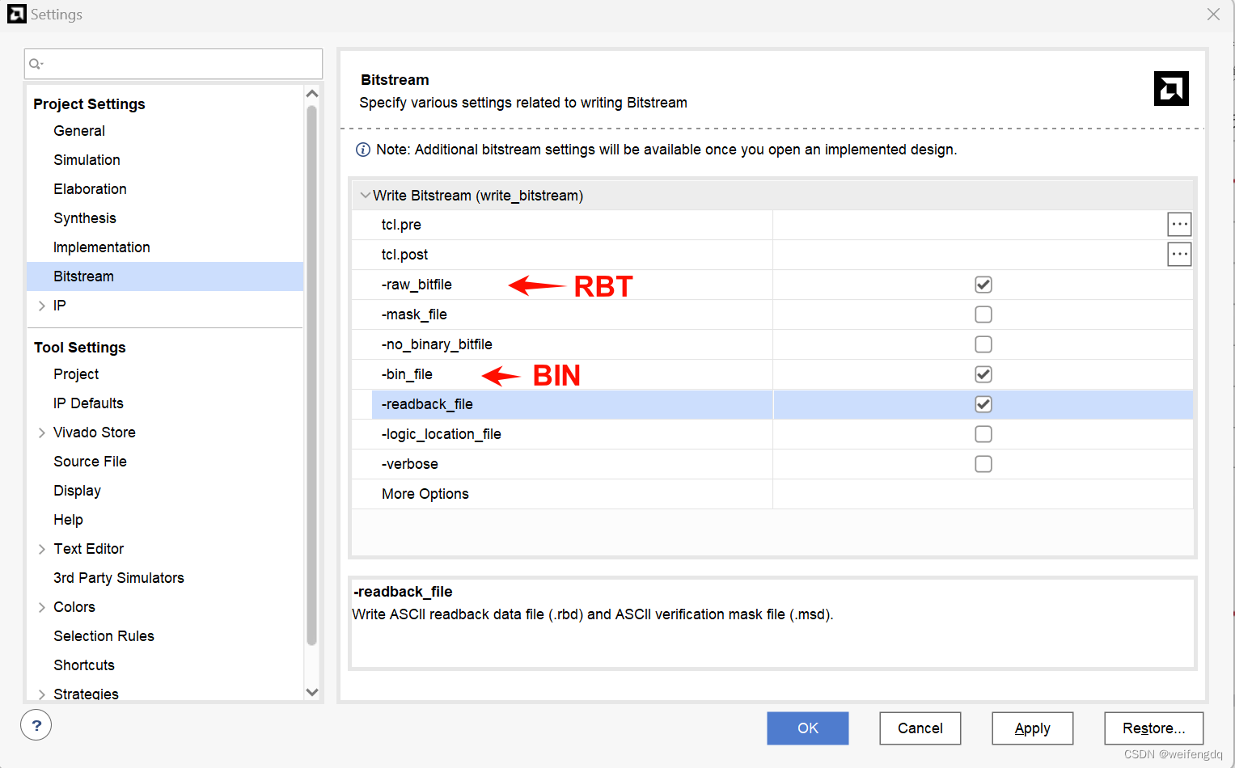Select the More Options row label

click(x=425, y=494)
